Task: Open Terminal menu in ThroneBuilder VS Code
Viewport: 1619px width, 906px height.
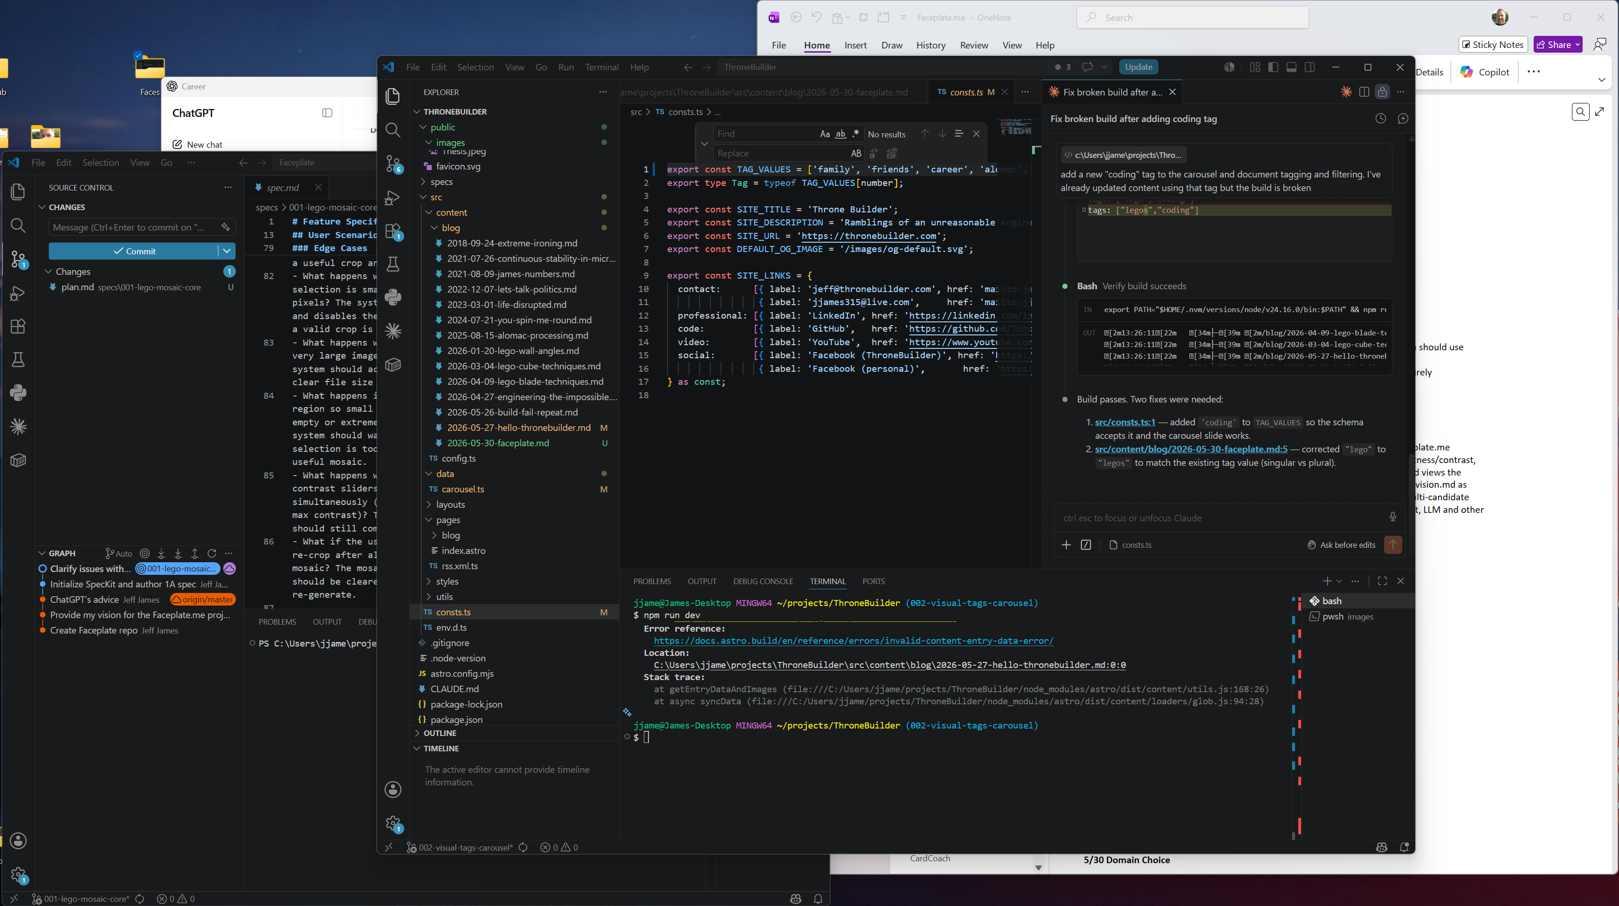Action: [x=601, y=67]
